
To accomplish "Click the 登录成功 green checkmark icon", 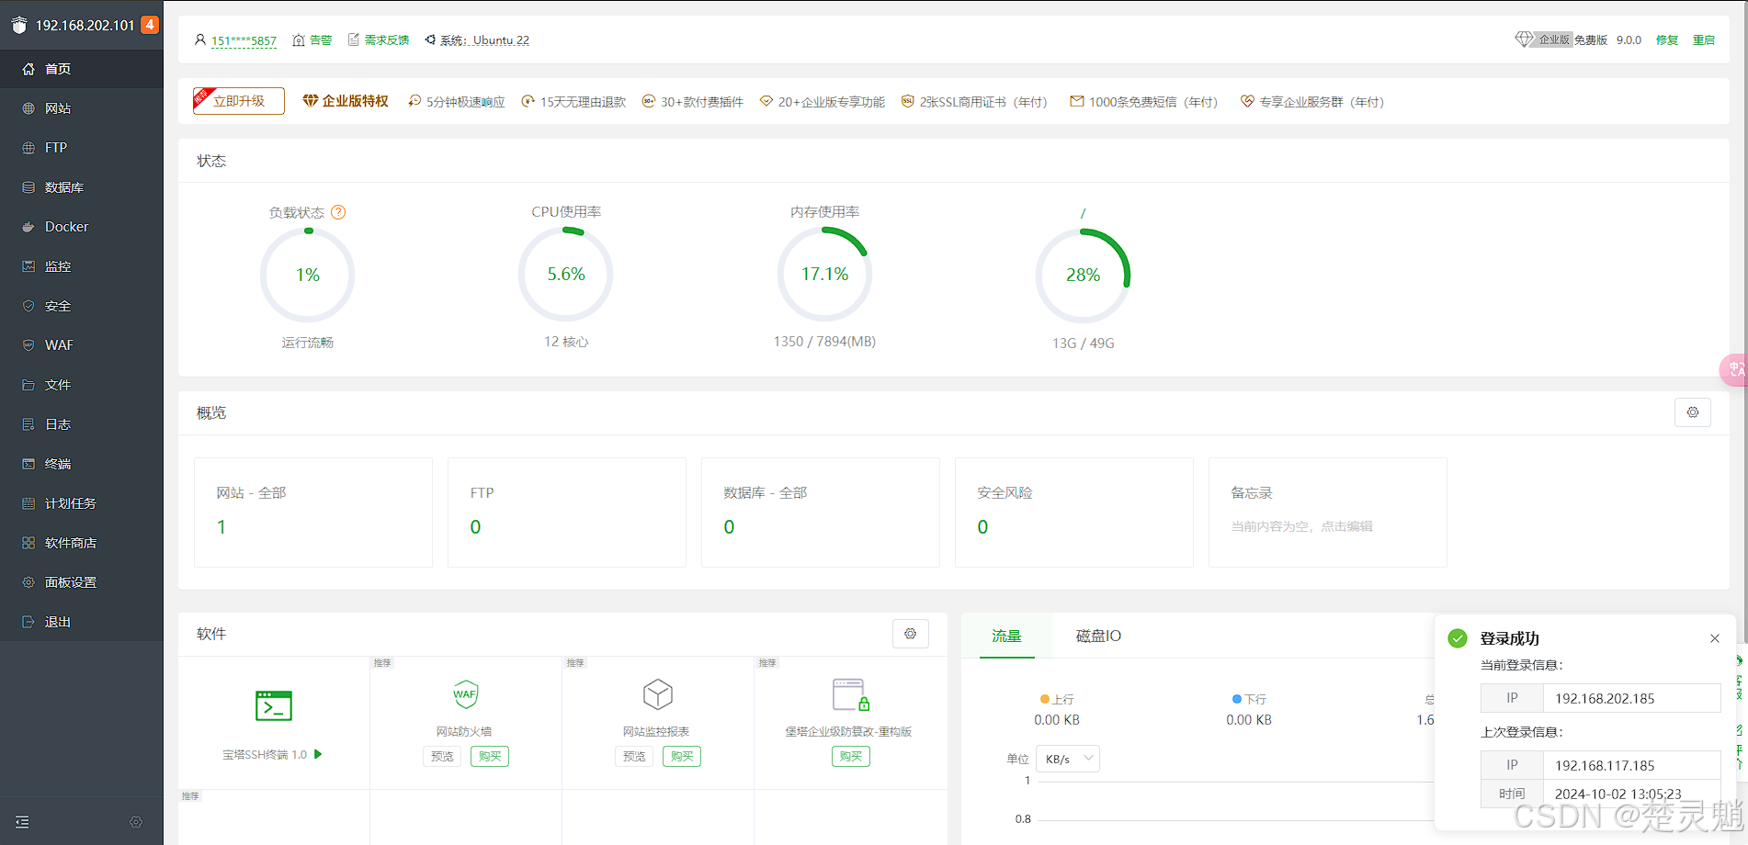I will (x=1458, y=638).
